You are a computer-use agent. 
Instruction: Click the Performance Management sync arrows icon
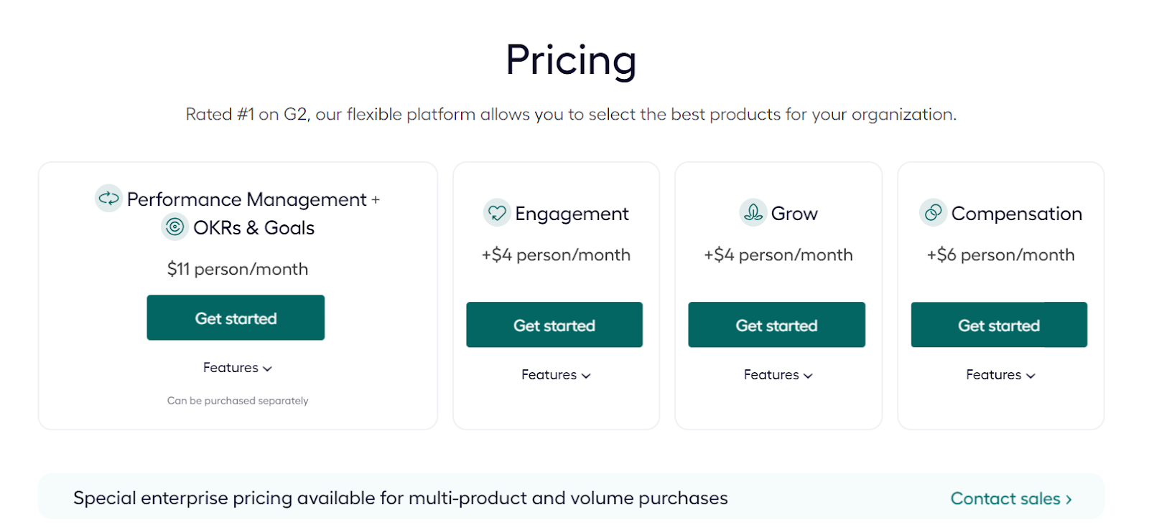click(x=107, y=199)
